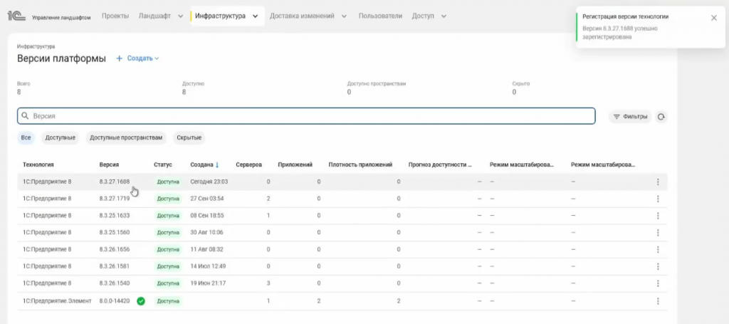
Task: Open row menu for version 8.3.26.1540
Action: coord(658,283)
